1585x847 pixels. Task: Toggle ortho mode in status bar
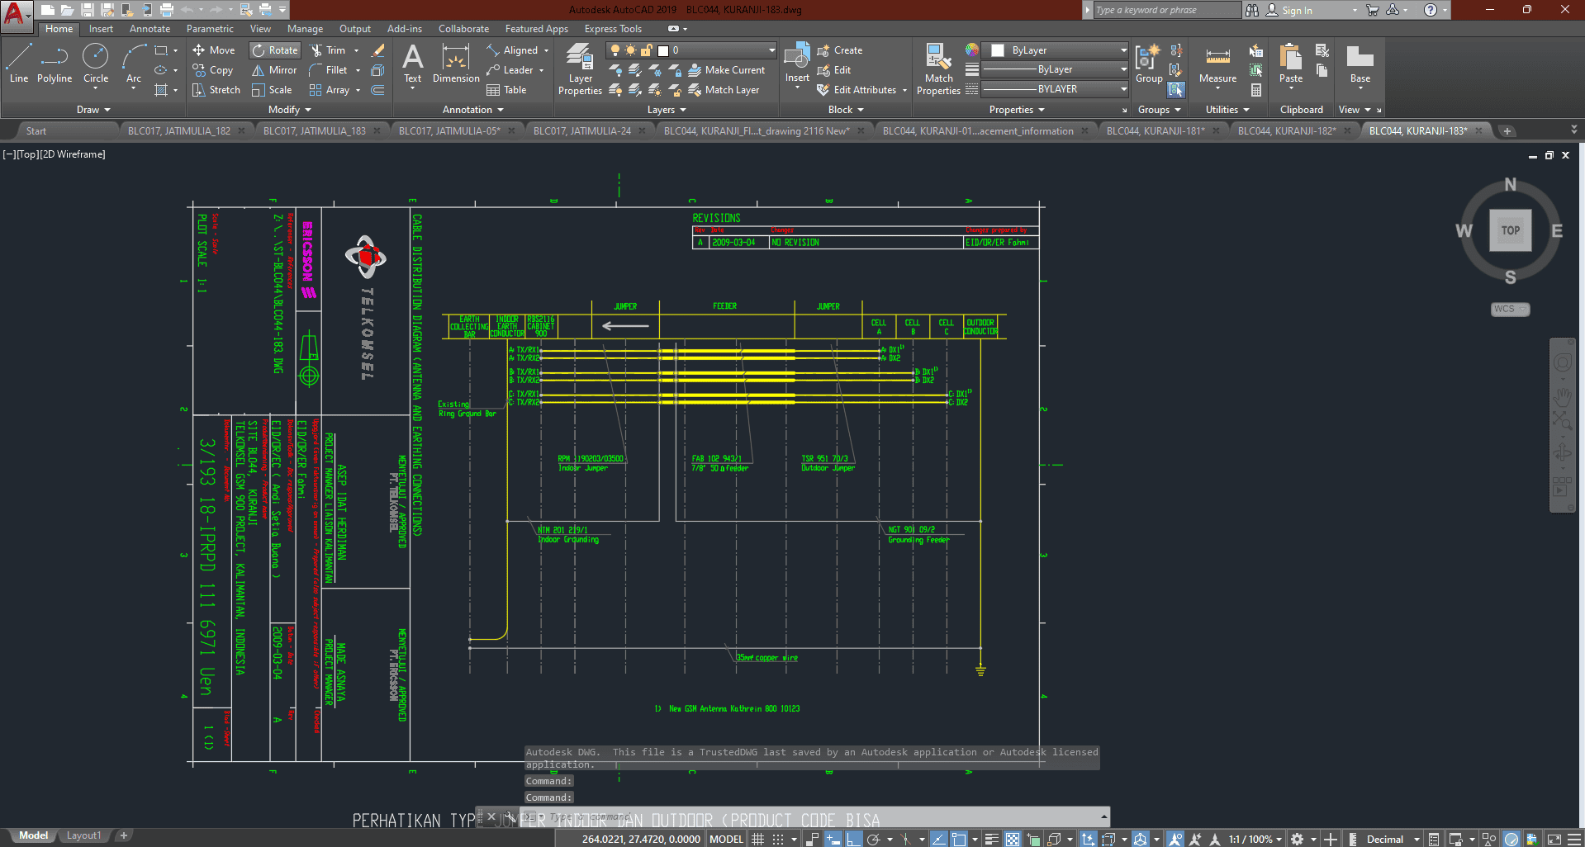(x=854, y=839)
